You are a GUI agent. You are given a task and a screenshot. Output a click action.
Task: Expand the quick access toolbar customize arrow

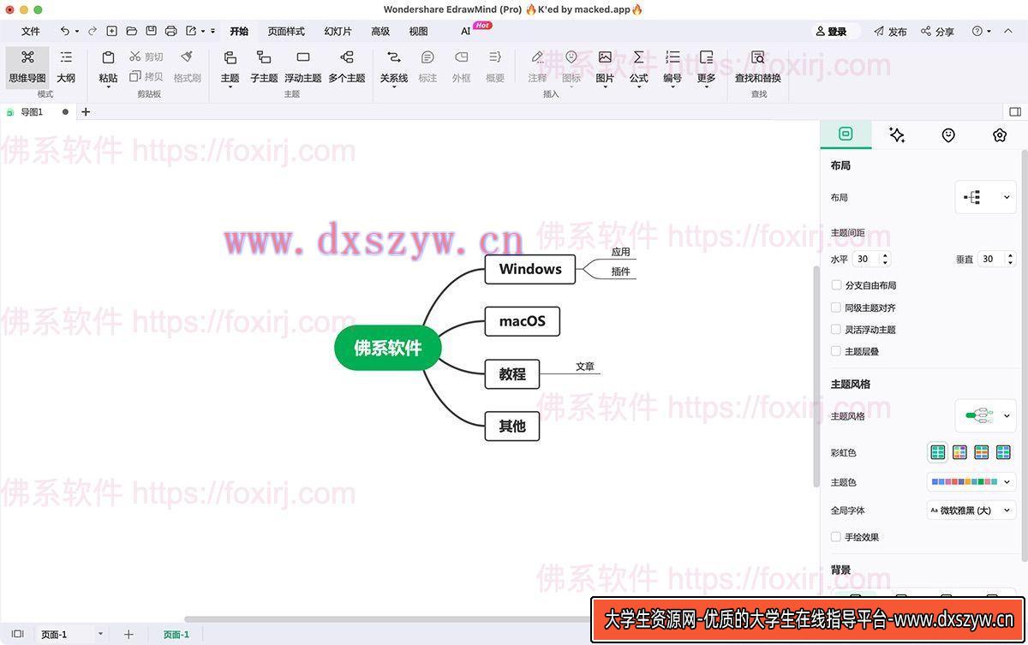pos(213,31)
